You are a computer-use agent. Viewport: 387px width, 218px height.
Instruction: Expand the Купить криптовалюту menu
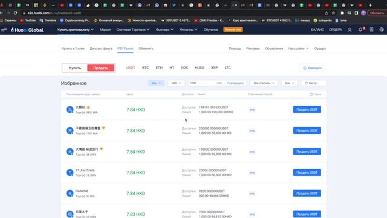pyautogui.click(x=76, y=30)
